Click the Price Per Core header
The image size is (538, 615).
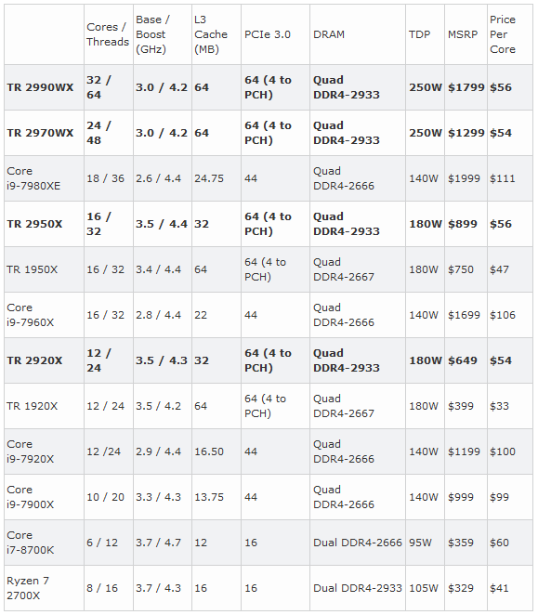503,34
